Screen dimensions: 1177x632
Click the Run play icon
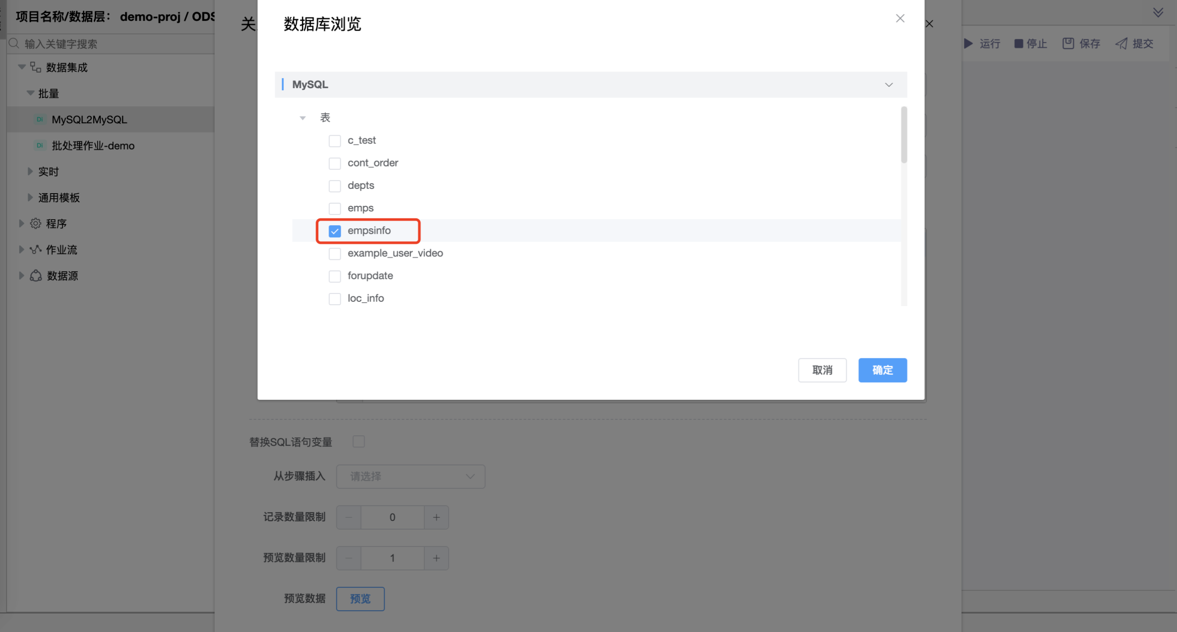click(968, 43)
